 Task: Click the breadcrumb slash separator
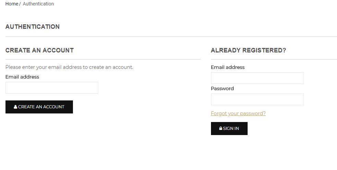[20, 4]
